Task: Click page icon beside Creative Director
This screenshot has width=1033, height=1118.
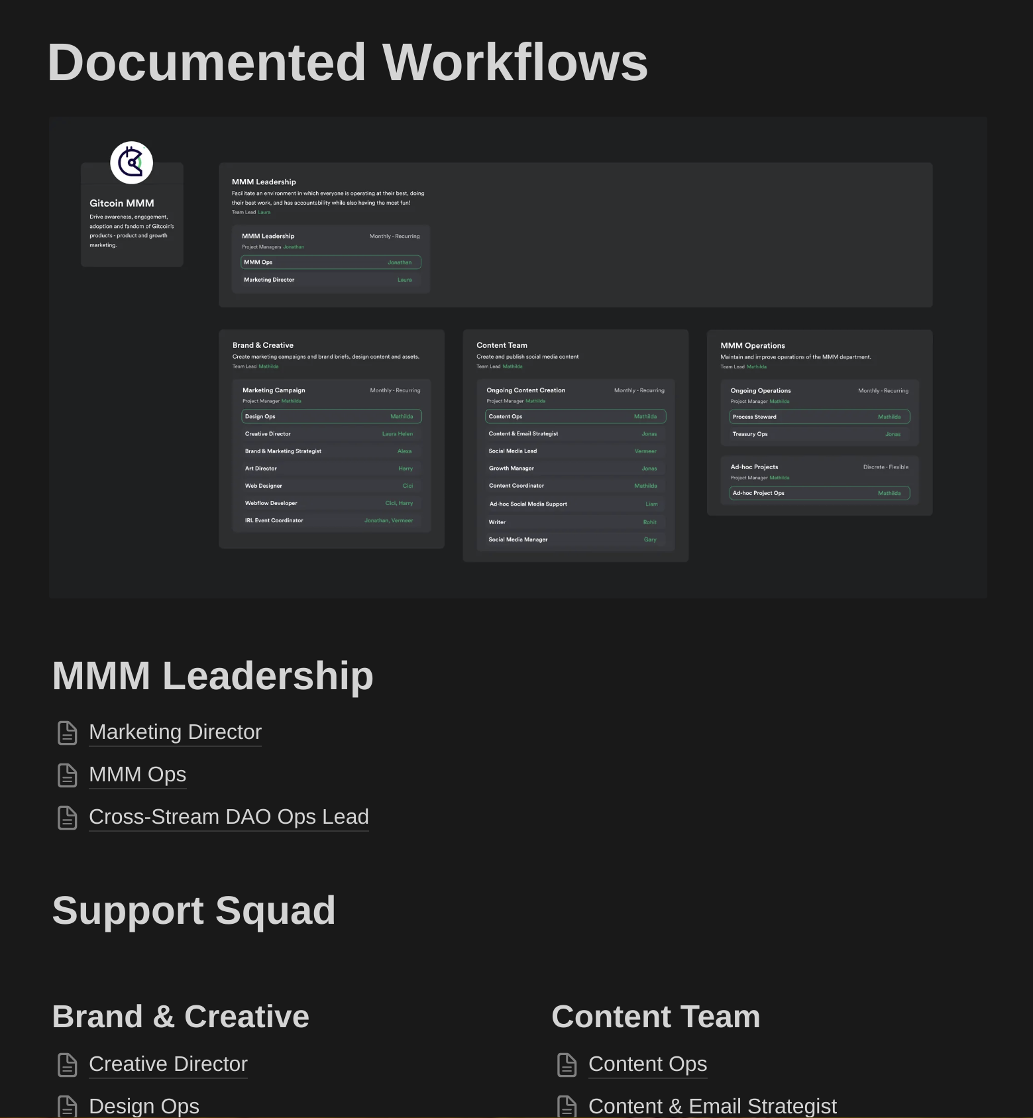Action: (68, 1064)
